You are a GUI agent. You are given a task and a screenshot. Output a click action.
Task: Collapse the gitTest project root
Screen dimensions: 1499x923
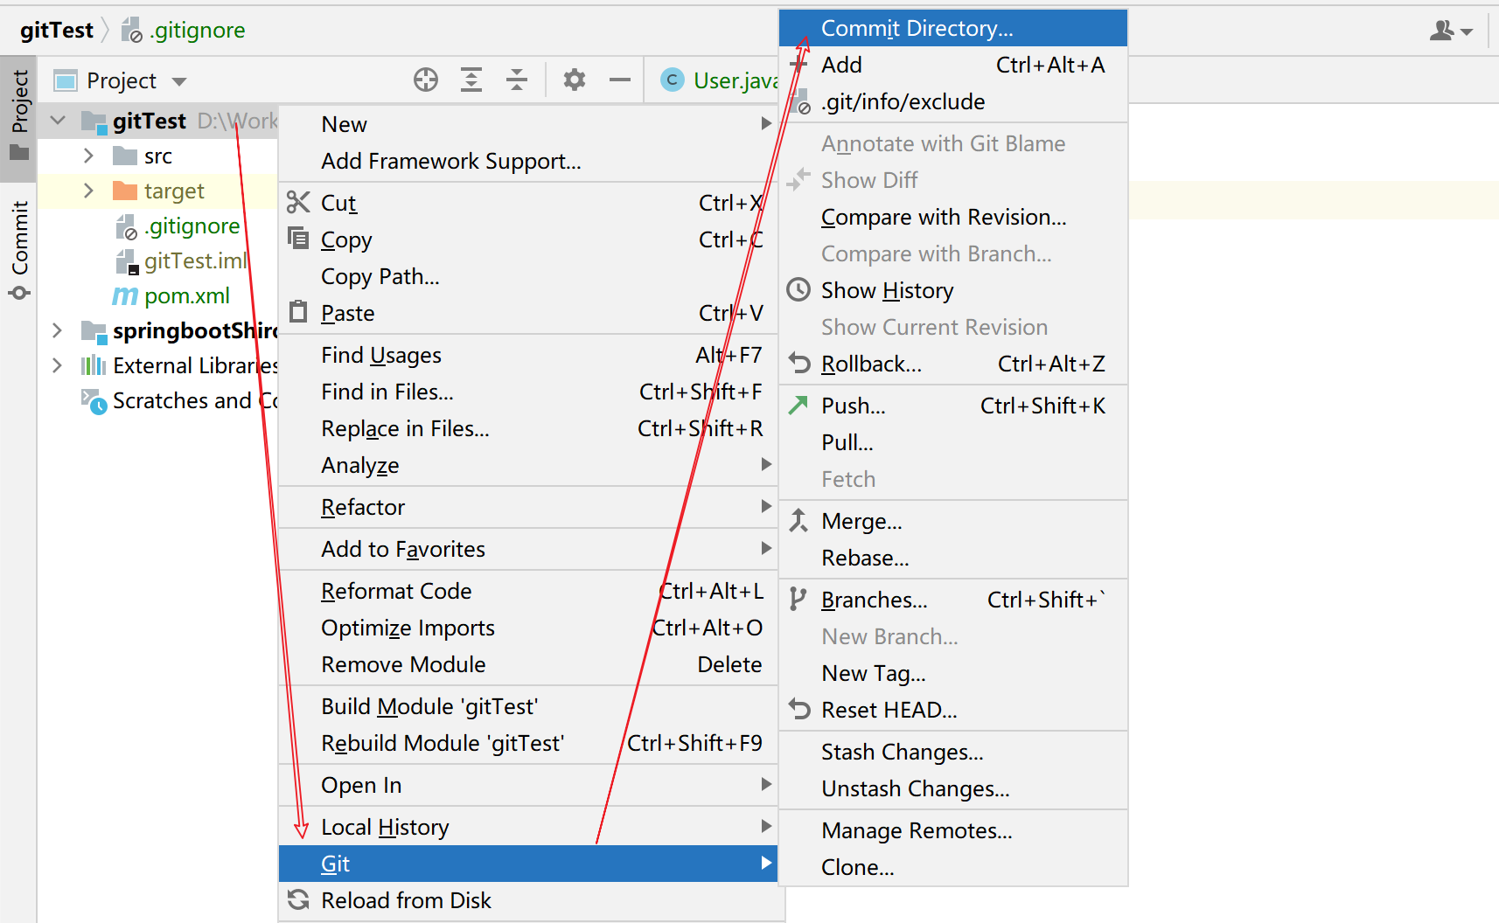point(58,121)
